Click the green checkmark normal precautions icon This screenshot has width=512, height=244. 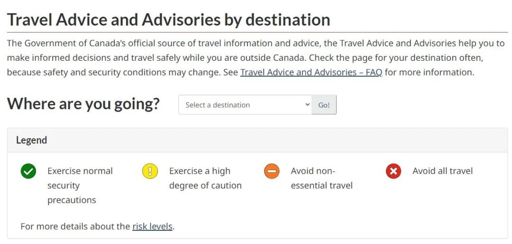click(x=28, y=171)
